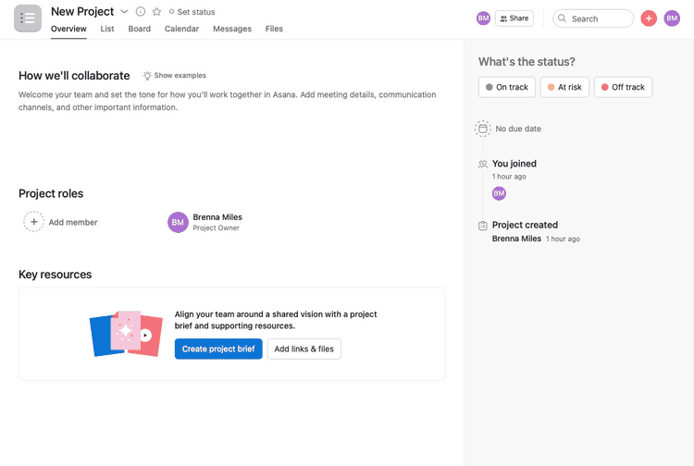Click the no due date calendar icon
Image resolution: width=694 pixels, height=466 pixels.
(x=482, y=129)
